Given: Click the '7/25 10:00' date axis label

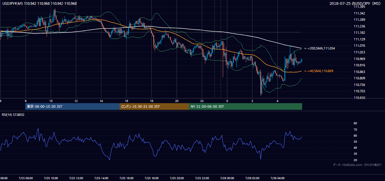Looking at the screenshot, I should [x=51, y=178].
